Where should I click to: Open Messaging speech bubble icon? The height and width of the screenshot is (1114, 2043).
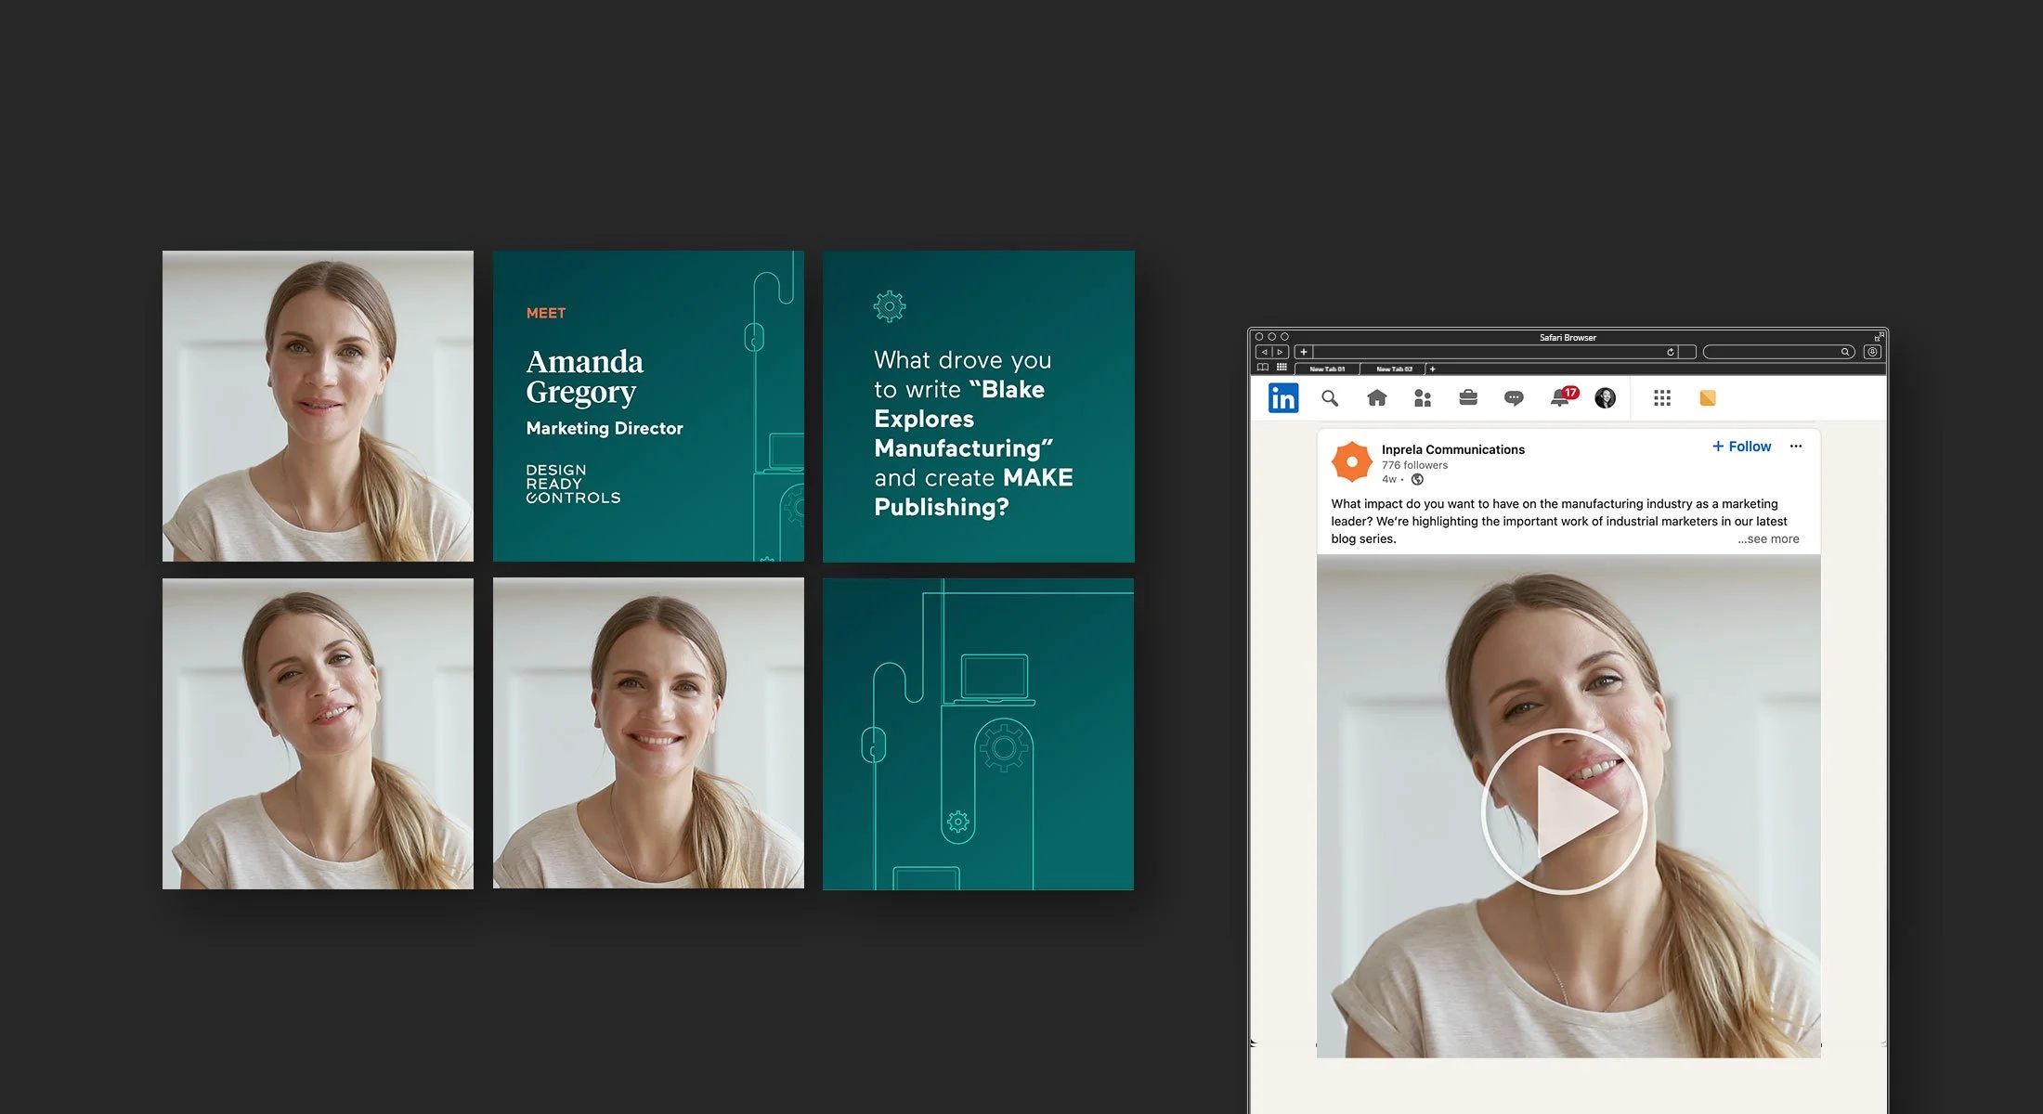click(x=1514, y=398)
